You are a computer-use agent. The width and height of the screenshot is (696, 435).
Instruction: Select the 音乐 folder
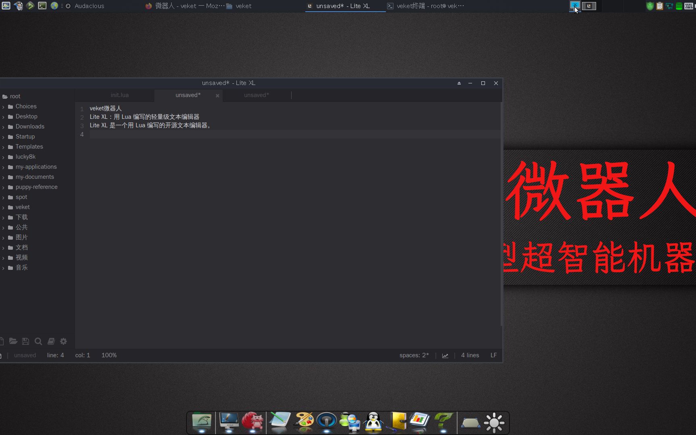click(37, 267)
